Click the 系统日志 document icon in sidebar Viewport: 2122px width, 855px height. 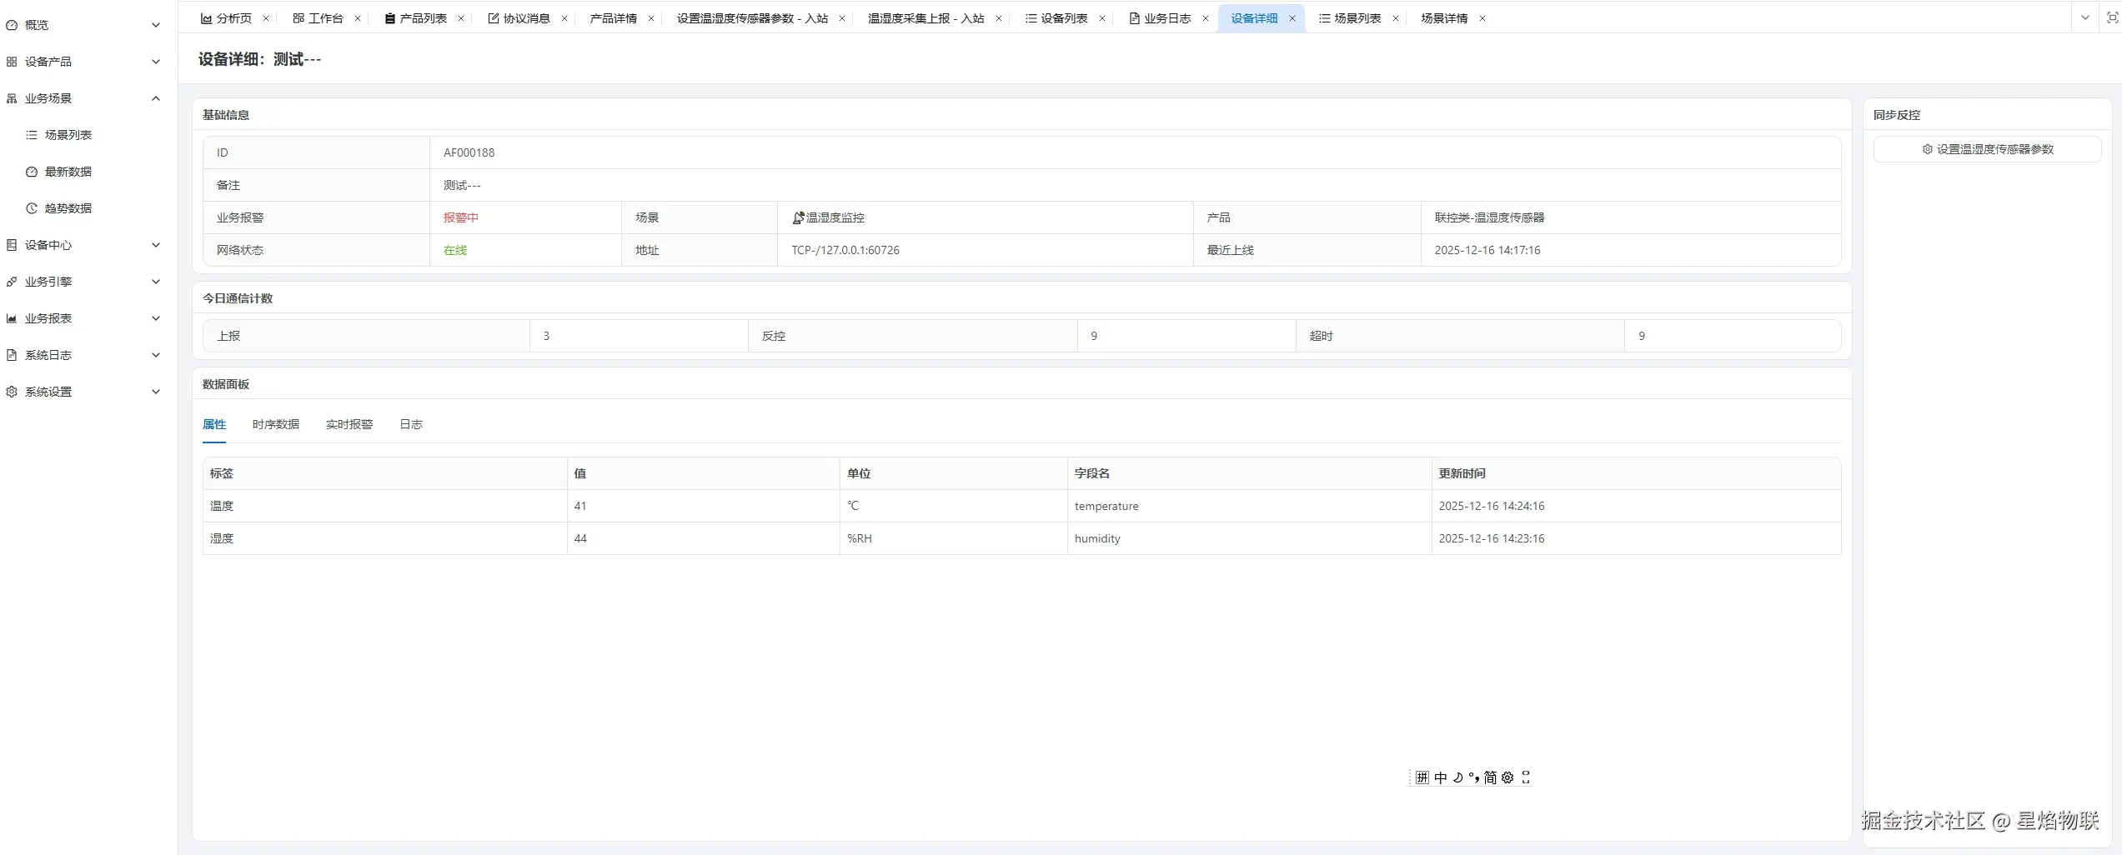click(12, 355)
